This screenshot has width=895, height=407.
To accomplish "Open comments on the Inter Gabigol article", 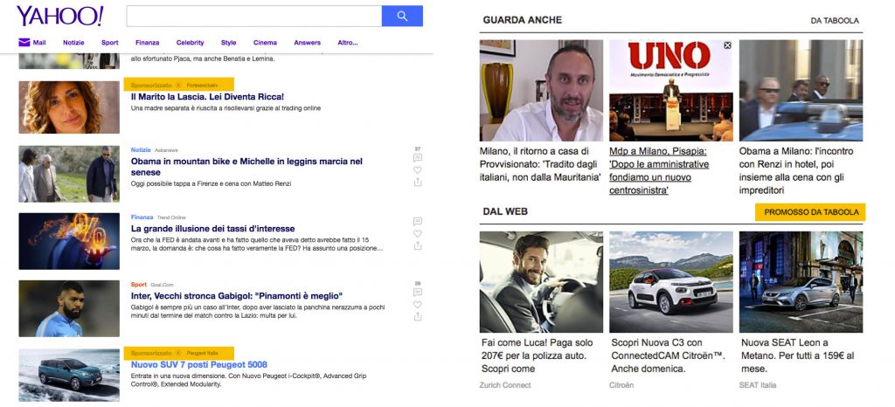I will tap(418, 293).
